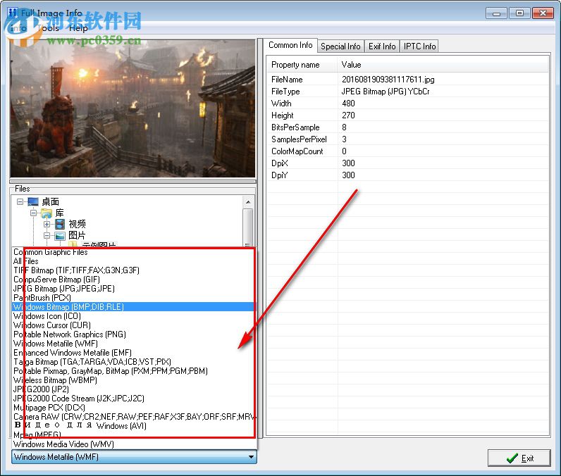
Task: Select the Width property row
Action: (407, 104)
